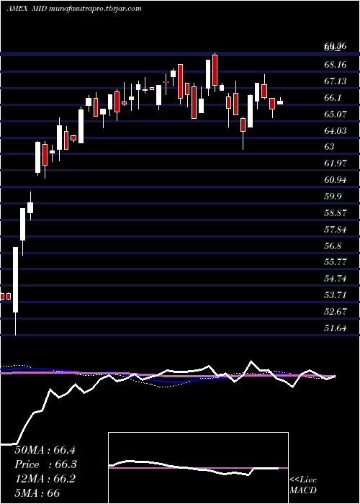360x504 pixels.
Task: Click the 59.9 price axis label
Action: 333,197
